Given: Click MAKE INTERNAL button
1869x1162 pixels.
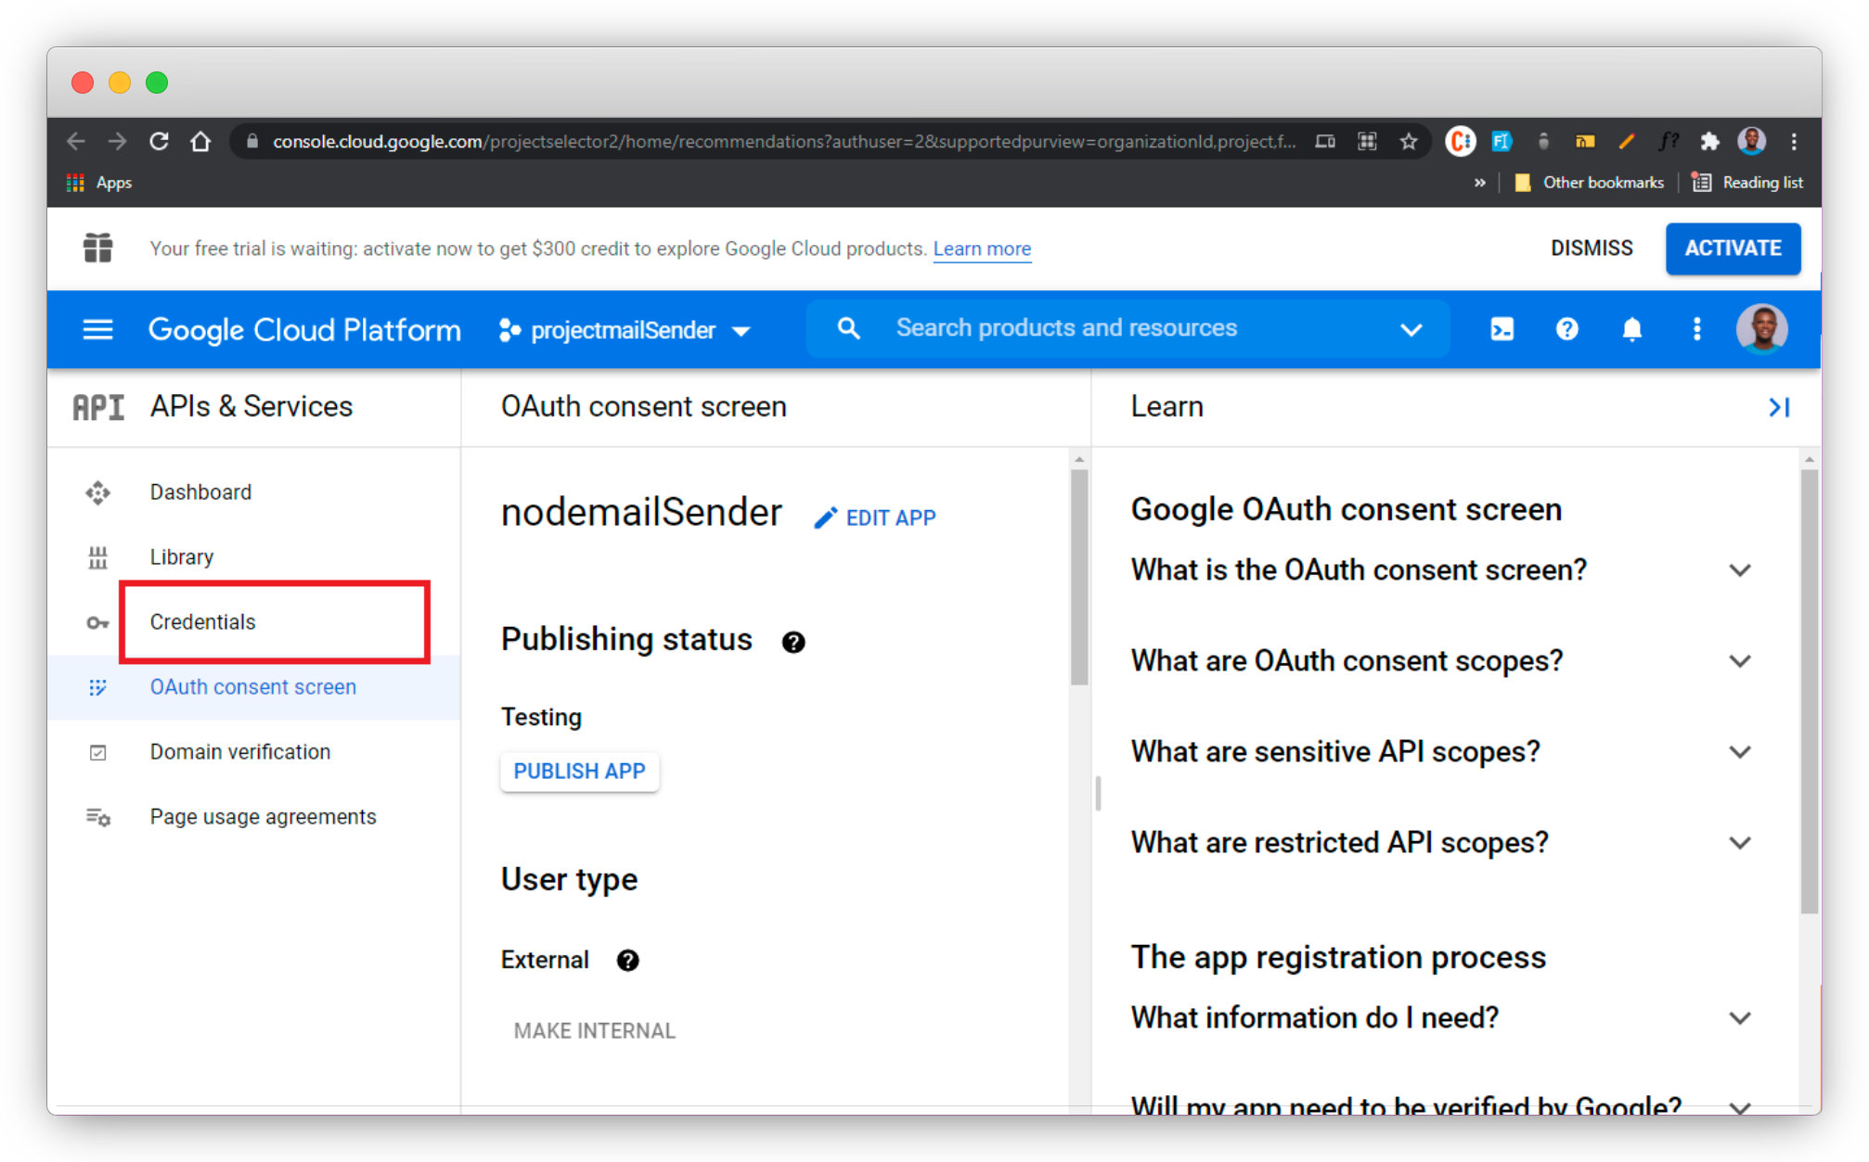Looking at the screenshot, I should coord(595,1031).
